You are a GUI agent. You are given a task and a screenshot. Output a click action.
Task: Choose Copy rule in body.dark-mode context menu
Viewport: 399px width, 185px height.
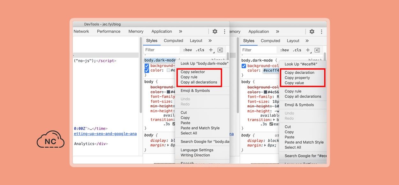(189, 77)
